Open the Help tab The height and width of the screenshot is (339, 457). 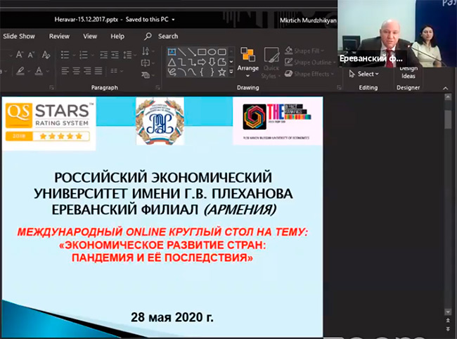coord(117,36)
